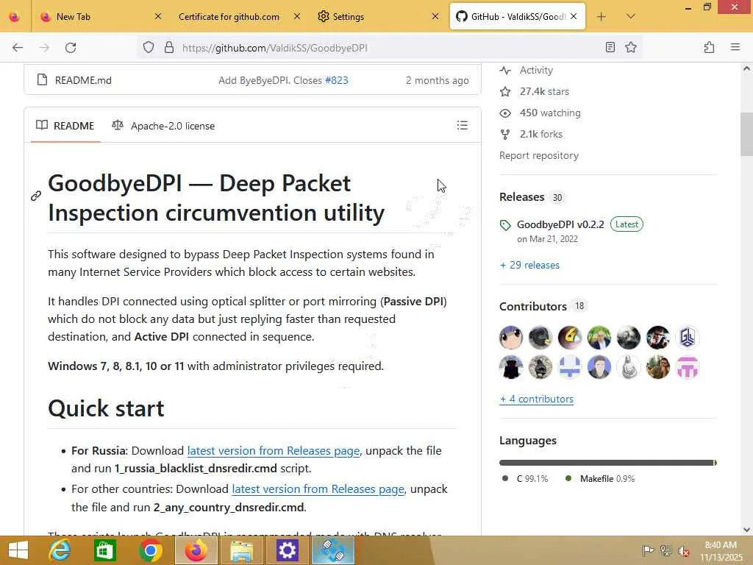Viewport: 753px width, 565px height.
Task: Toggle reader view in address bar
Action: [610, 48]
